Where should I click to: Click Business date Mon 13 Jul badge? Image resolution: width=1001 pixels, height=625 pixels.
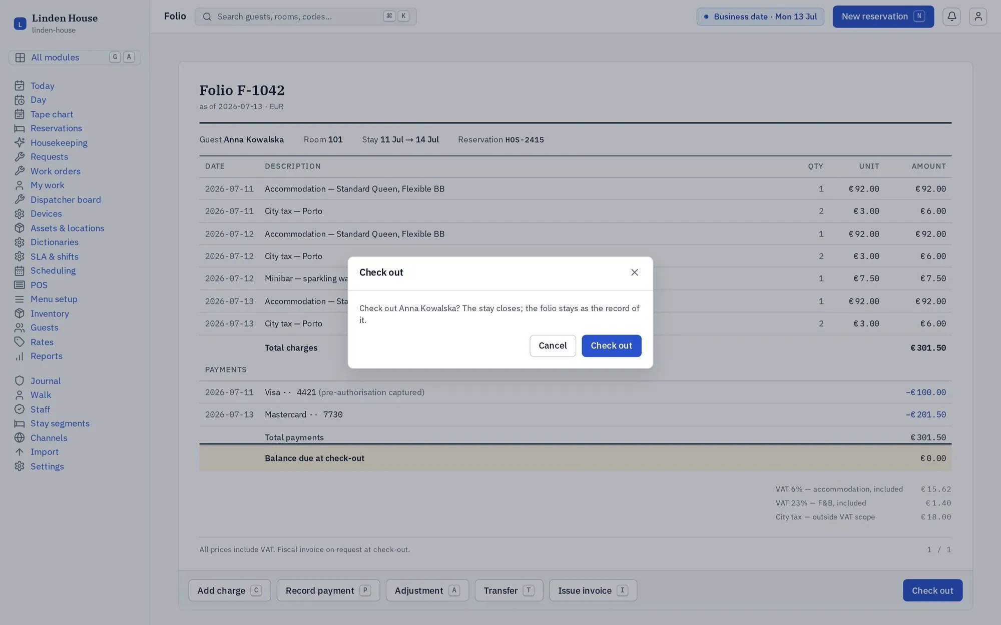[760, 16]
